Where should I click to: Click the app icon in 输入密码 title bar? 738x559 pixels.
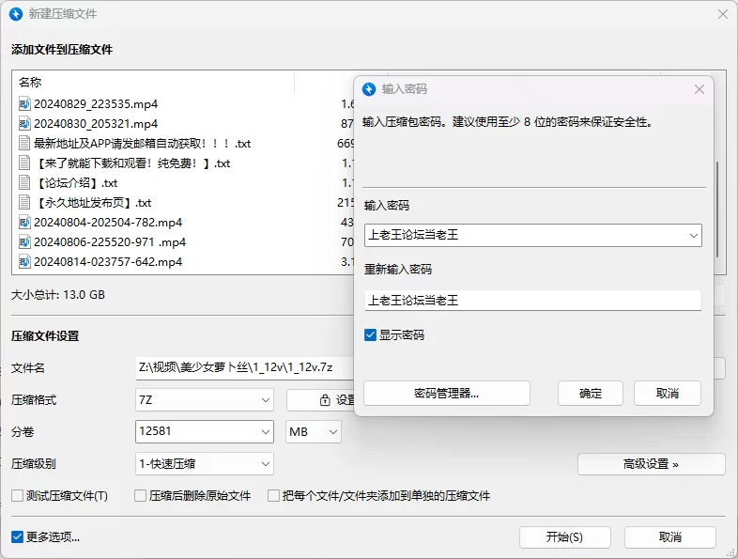tap(369, 89)
